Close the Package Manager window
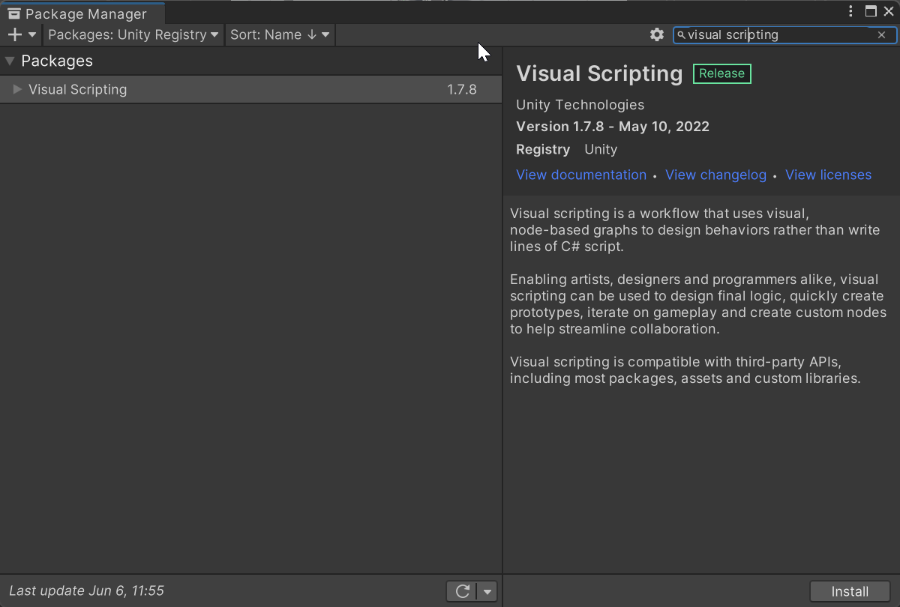900x607 pixels. point(889,11)
